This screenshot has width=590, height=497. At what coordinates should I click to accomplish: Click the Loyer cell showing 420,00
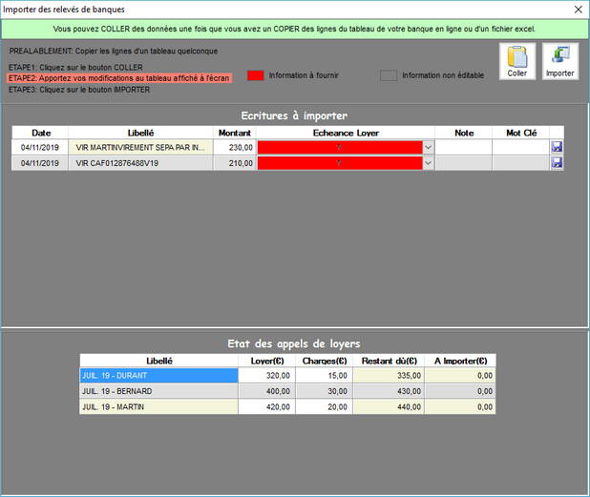[x=266, y=406]
